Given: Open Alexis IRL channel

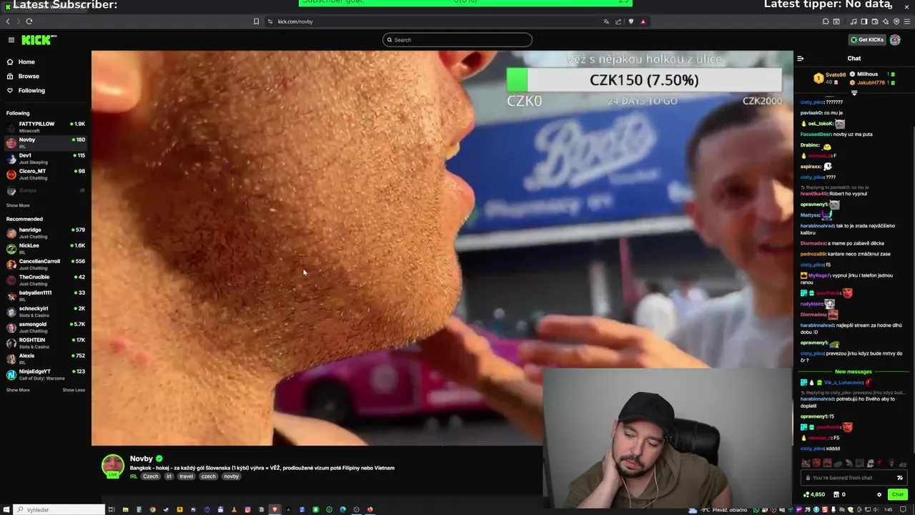Looking at the screenshot, I should [46, 358].
